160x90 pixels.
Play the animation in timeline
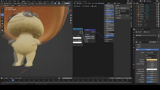pyautogui.click(x=68, y=78)
